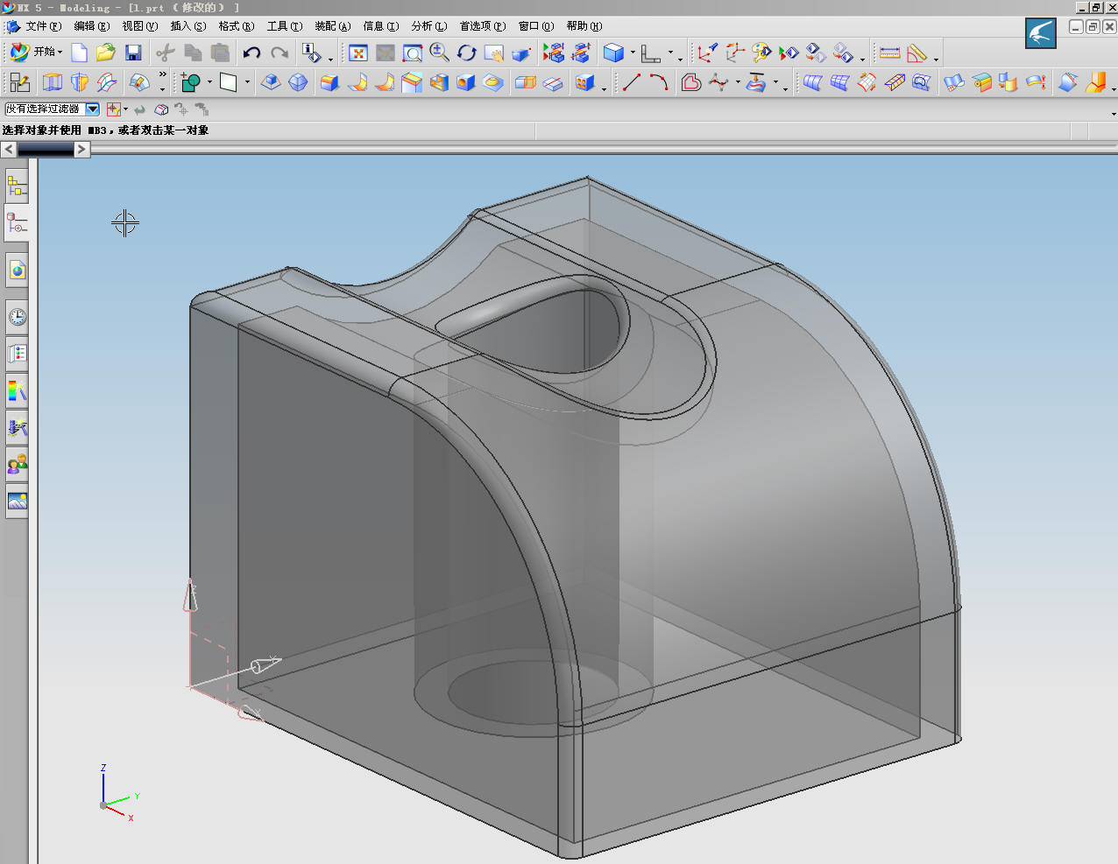Open the 视图(V) menu
Viewport: 1118px width, 864px height.
140,26
